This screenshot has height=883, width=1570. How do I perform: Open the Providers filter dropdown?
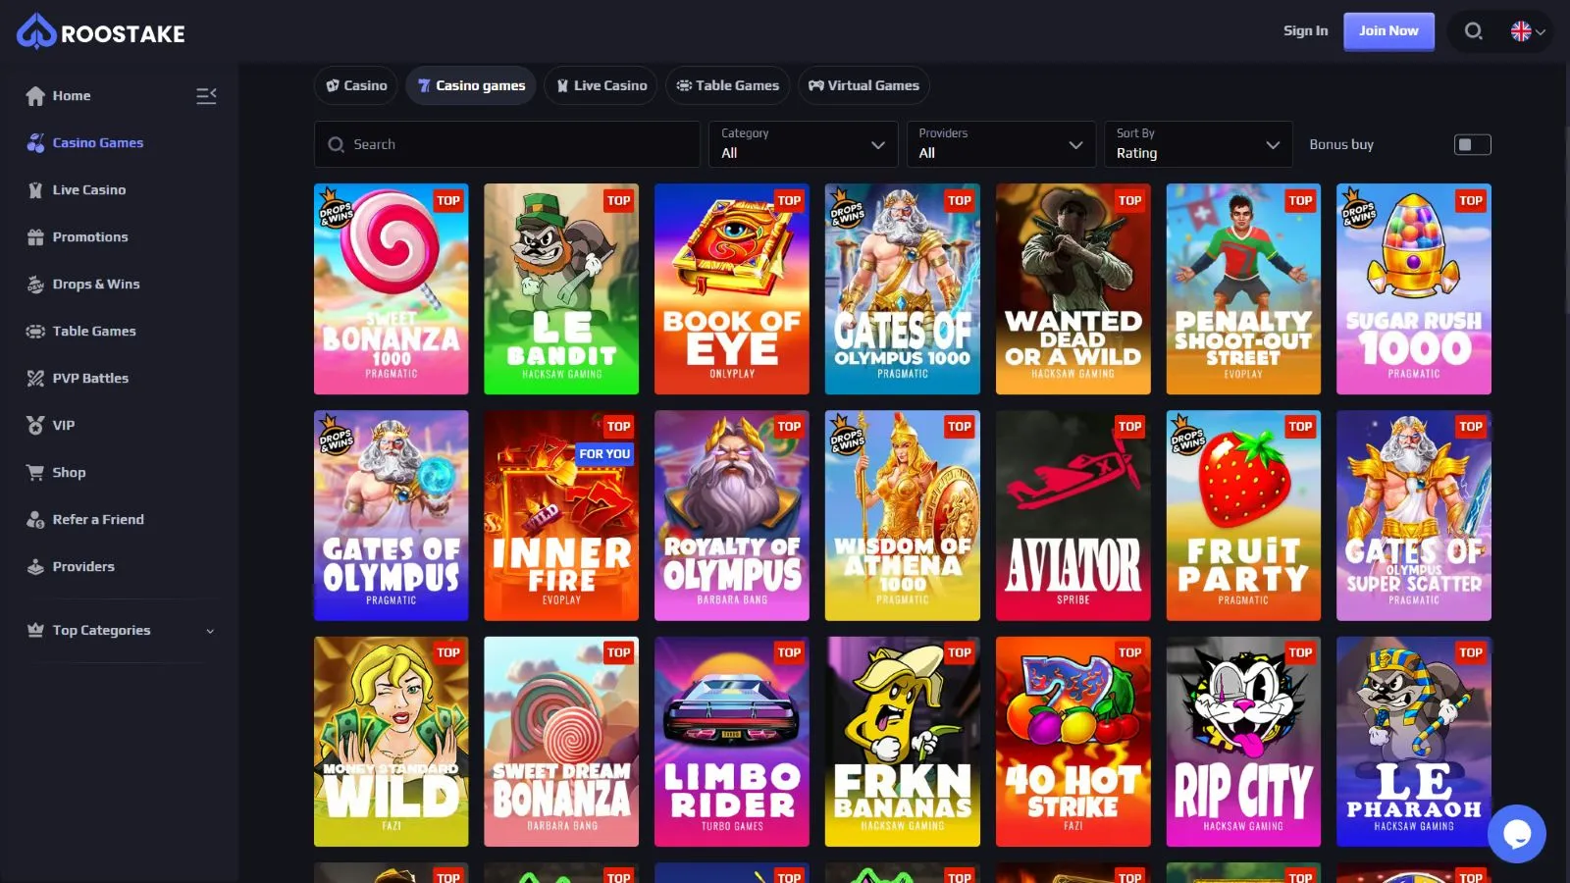point(1000,144)
